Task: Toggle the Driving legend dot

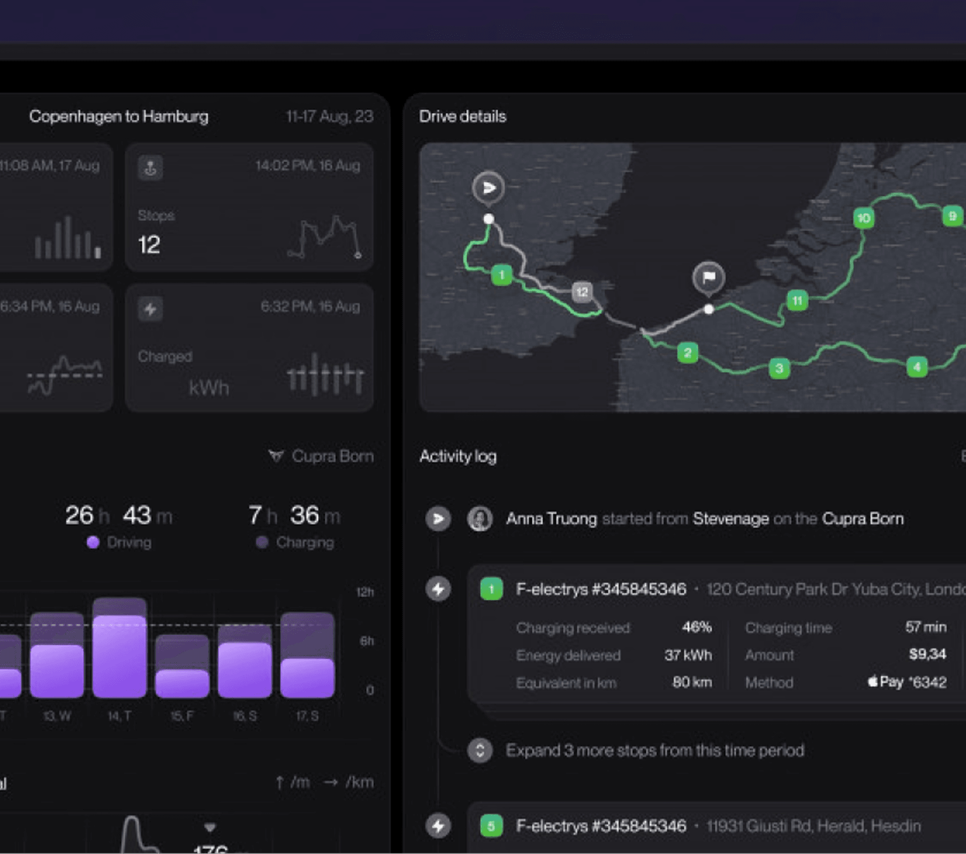Action: [x=93, y=542]
